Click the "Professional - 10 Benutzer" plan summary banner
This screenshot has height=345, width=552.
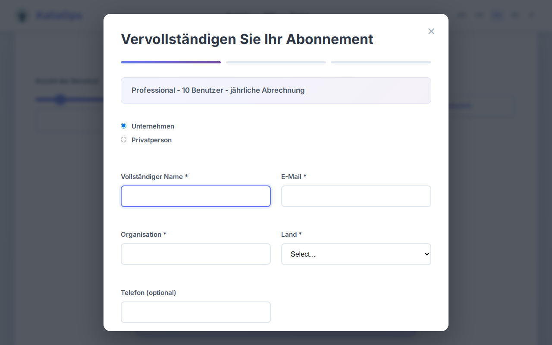[276, 91]
